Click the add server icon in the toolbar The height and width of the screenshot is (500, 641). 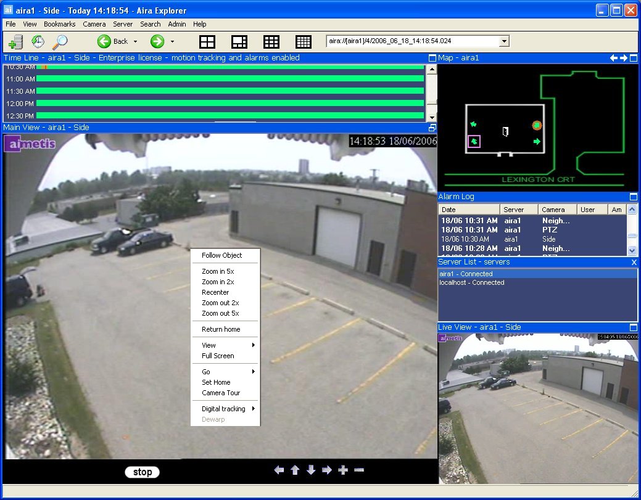[15, 42]
